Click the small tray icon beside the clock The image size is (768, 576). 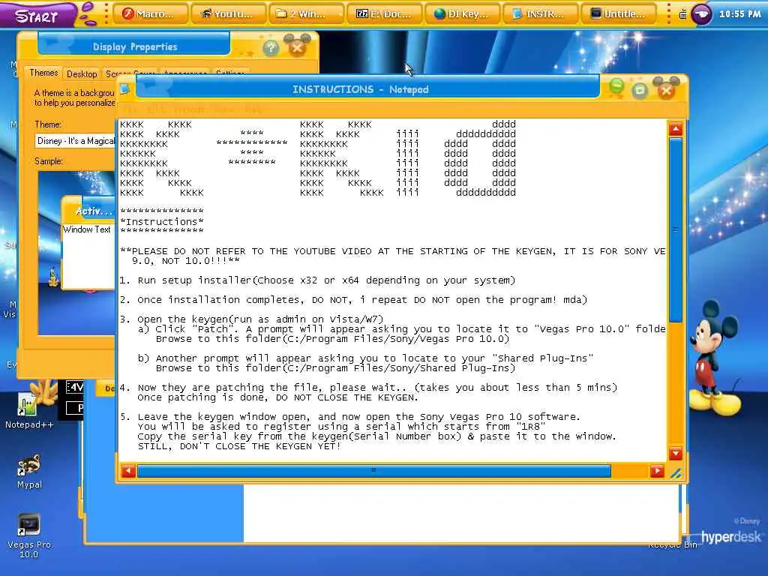click(x=682, y=14)
